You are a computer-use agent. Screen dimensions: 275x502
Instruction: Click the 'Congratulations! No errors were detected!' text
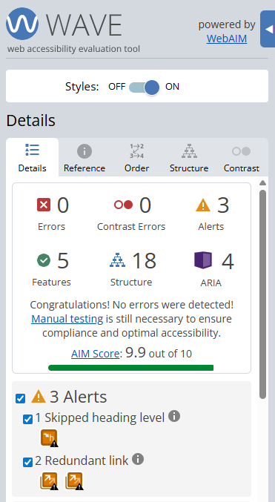[x=132, y=305]
